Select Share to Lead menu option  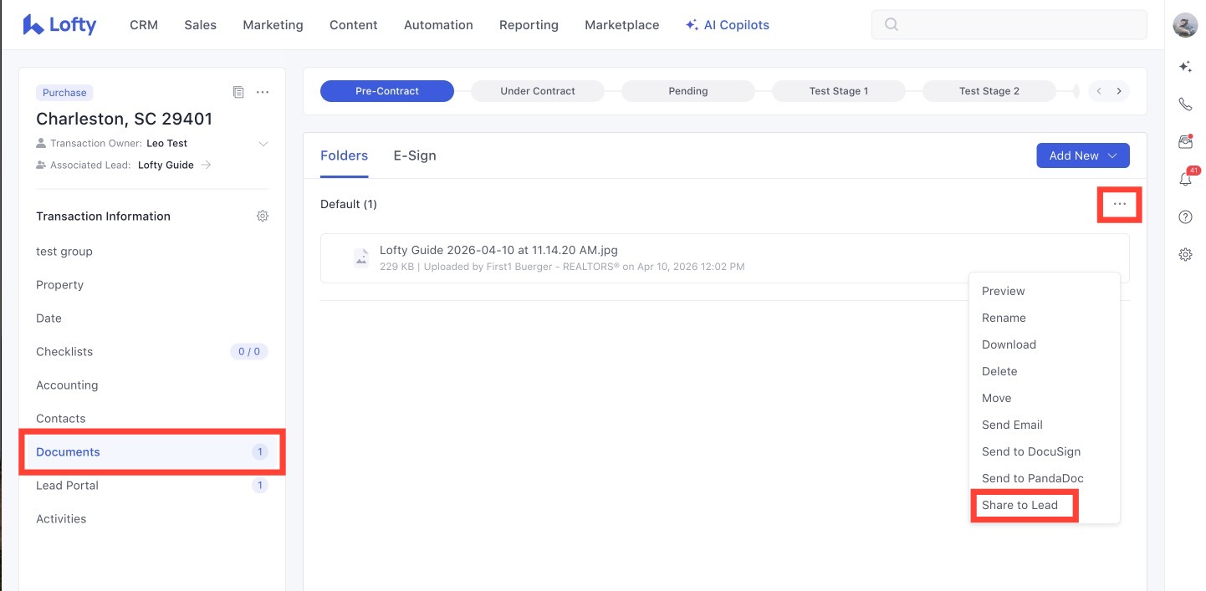pos(1019,506)
